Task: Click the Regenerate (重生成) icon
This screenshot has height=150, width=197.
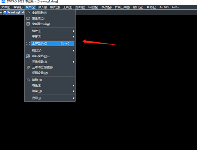Action: [28, 18]
